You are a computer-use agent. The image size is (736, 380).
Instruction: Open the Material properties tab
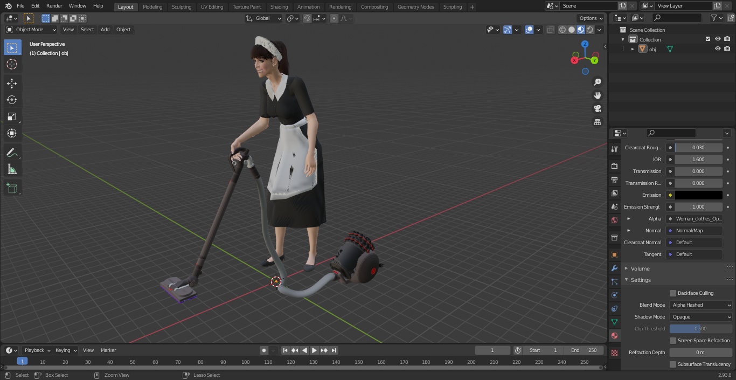coord(614,335)
